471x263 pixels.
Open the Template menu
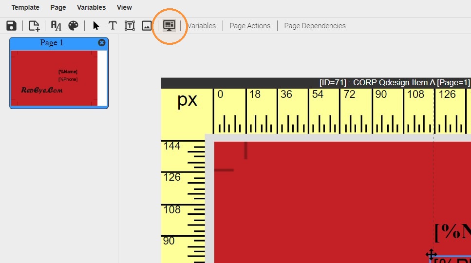[25, 7]
